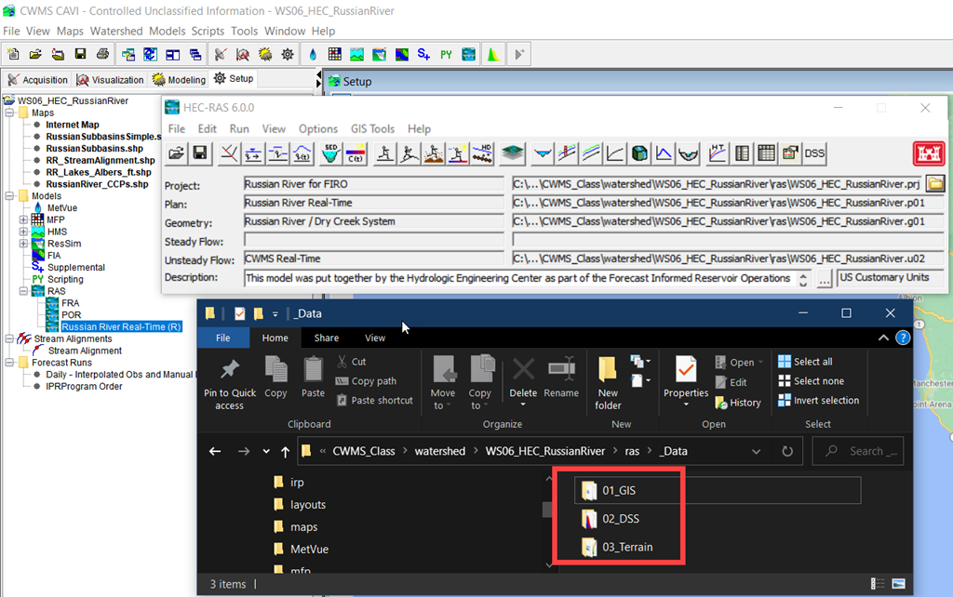This screenshot has height=597, width=953.
Task: Expand the MFP tree node
Action: [23, 219]
